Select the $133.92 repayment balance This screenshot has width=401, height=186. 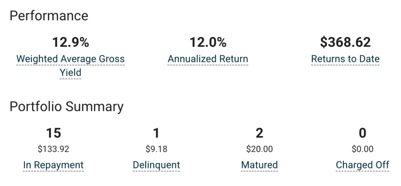coord(53,149)
